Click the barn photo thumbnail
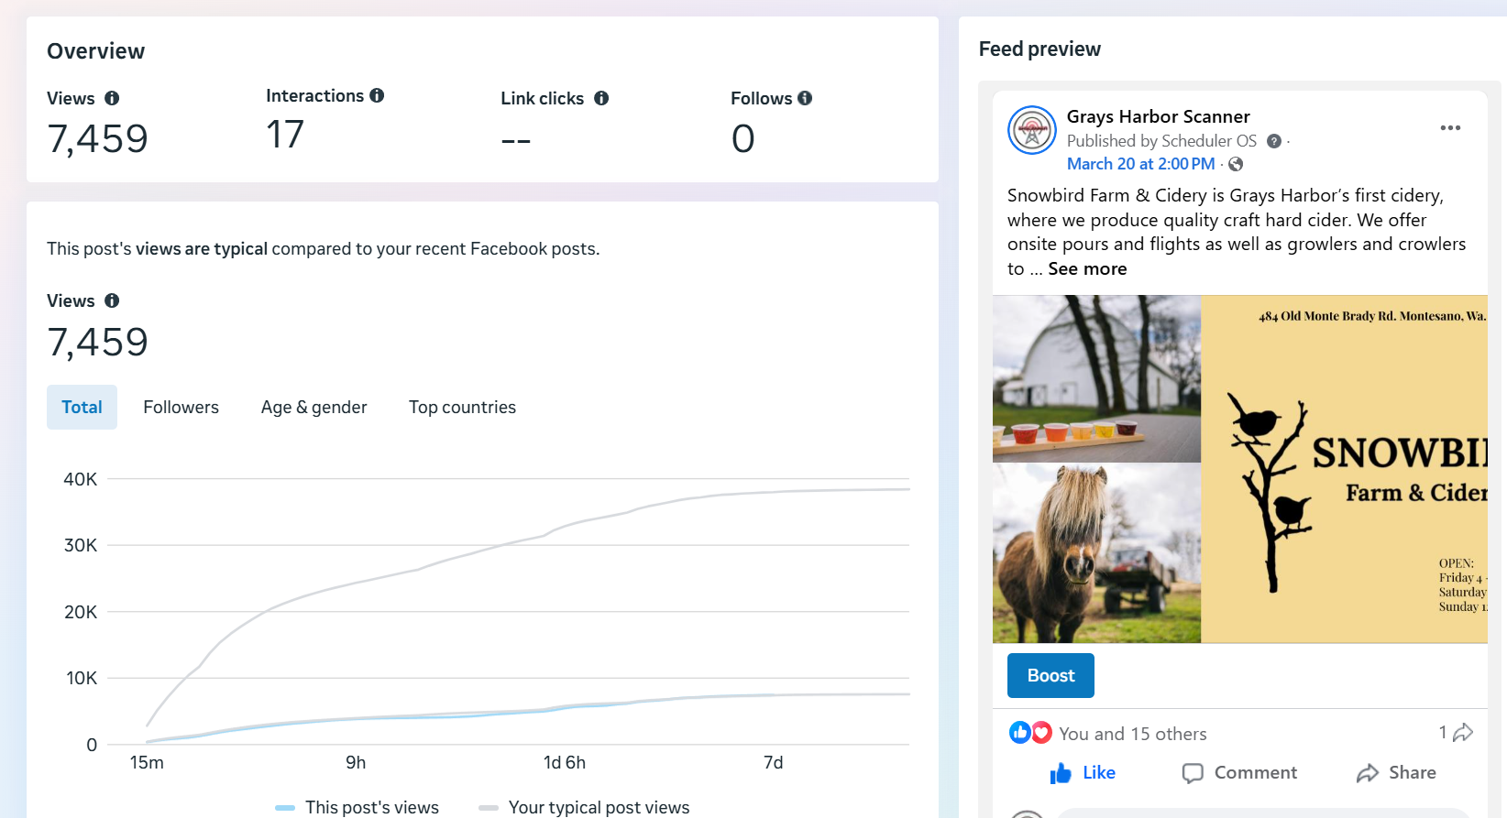 click(1096, 377)
